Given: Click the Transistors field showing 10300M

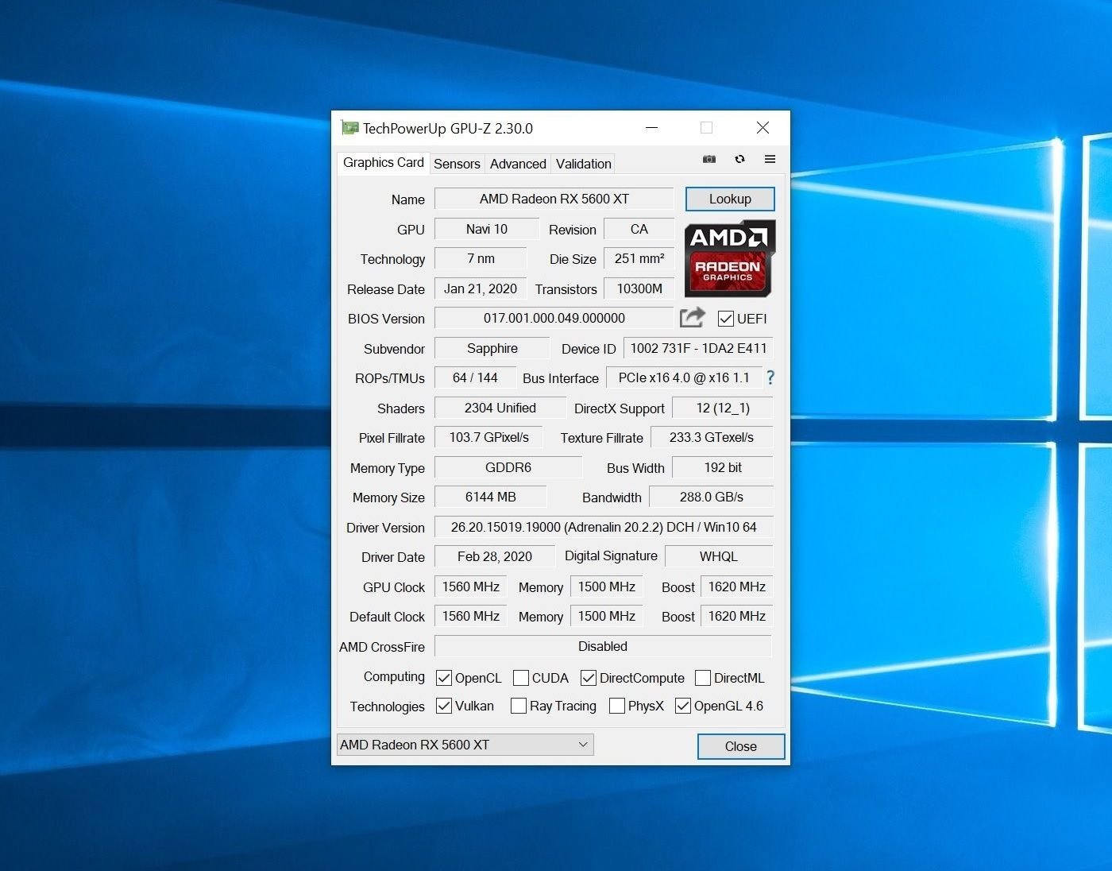Looking at the screenshot, I should tap(639, 288).
